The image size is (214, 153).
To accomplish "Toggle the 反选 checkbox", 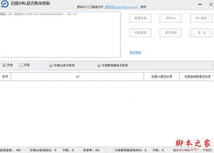I will click(21, 65).
